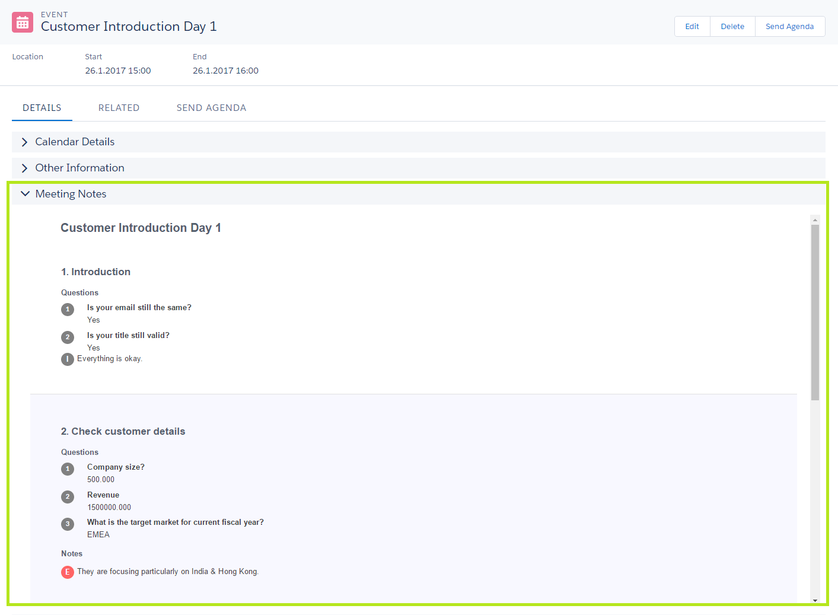This screenshot has width=838, height=615.
Task: Click note about India & Hong Kong
Action: coord(168,572)
